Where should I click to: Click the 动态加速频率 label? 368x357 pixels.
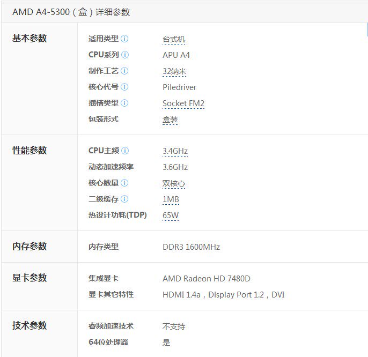pyautogui.click(x=111, y=167)
